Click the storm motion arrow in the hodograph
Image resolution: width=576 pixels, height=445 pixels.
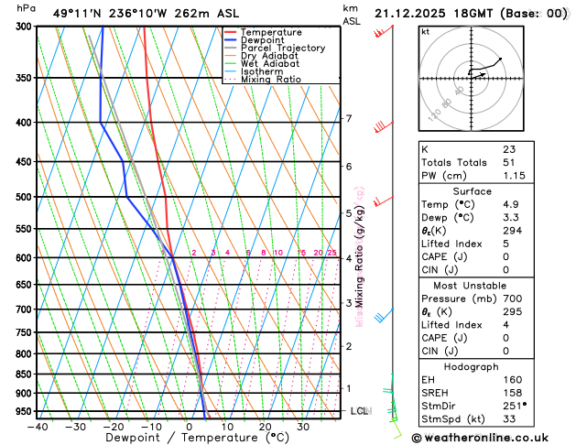pos(478,76)
